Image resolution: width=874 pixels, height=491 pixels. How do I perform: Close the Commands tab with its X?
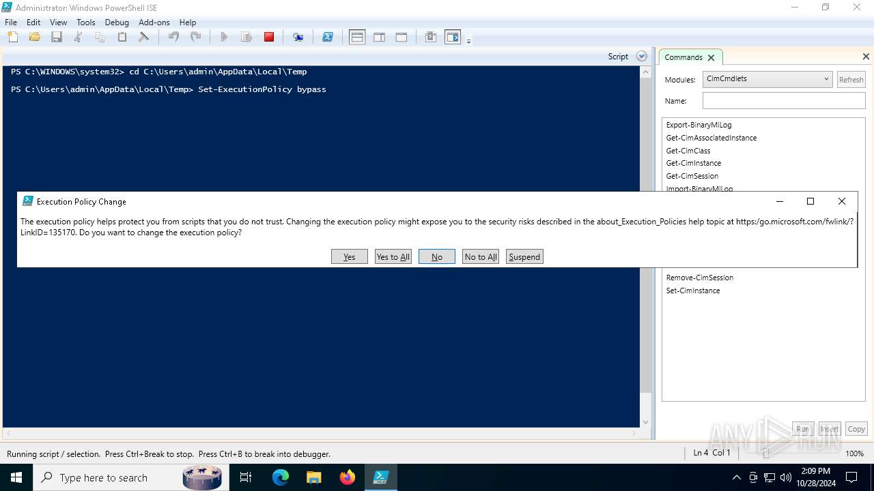(711, 57)
